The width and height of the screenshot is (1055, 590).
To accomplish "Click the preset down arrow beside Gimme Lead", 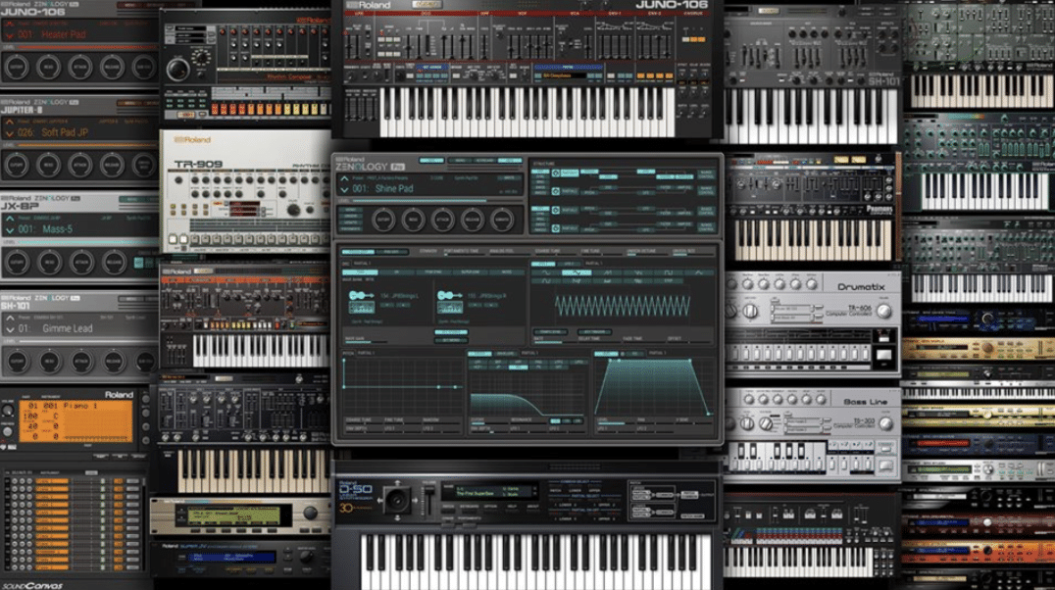I will click(x=10, y=329).
